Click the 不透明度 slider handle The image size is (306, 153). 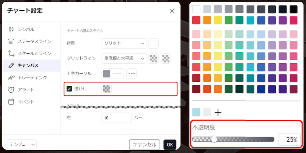coord(214,139)
